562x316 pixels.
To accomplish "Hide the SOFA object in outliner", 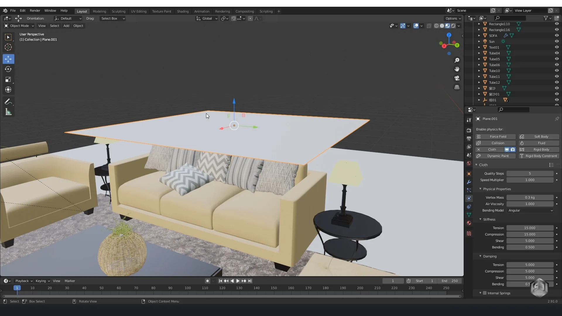I will (x=557, y=35).
